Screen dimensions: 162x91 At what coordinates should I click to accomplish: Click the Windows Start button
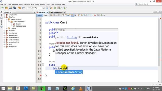coord(3,88)
